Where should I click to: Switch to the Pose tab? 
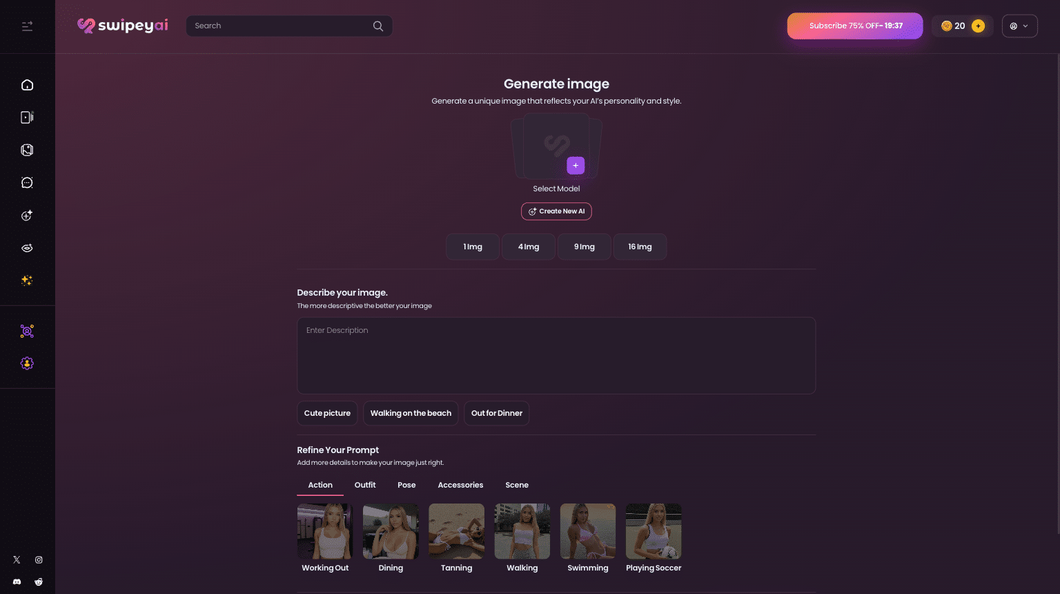(x=406, y=485)
